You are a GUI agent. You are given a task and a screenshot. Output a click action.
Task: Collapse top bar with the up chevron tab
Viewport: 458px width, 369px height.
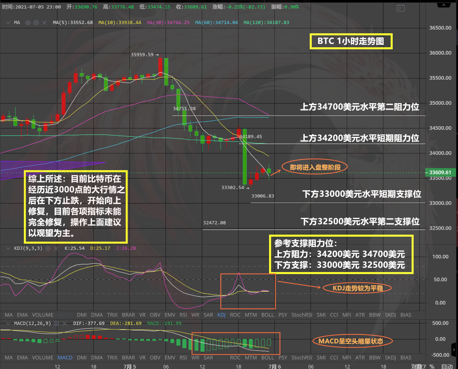[x=444, y=5]
